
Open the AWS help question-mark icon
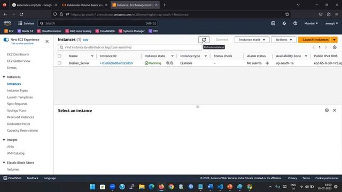[295, 23]
